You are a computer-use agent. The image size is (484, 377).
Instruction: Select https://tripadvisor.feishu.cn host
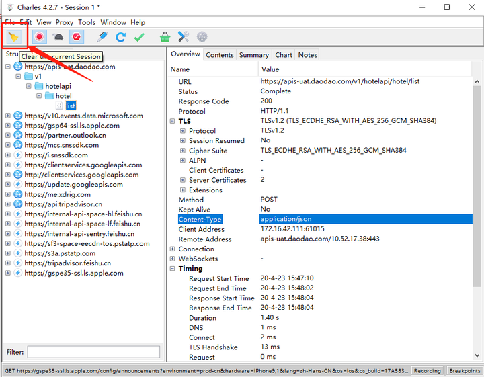[68, 263]
